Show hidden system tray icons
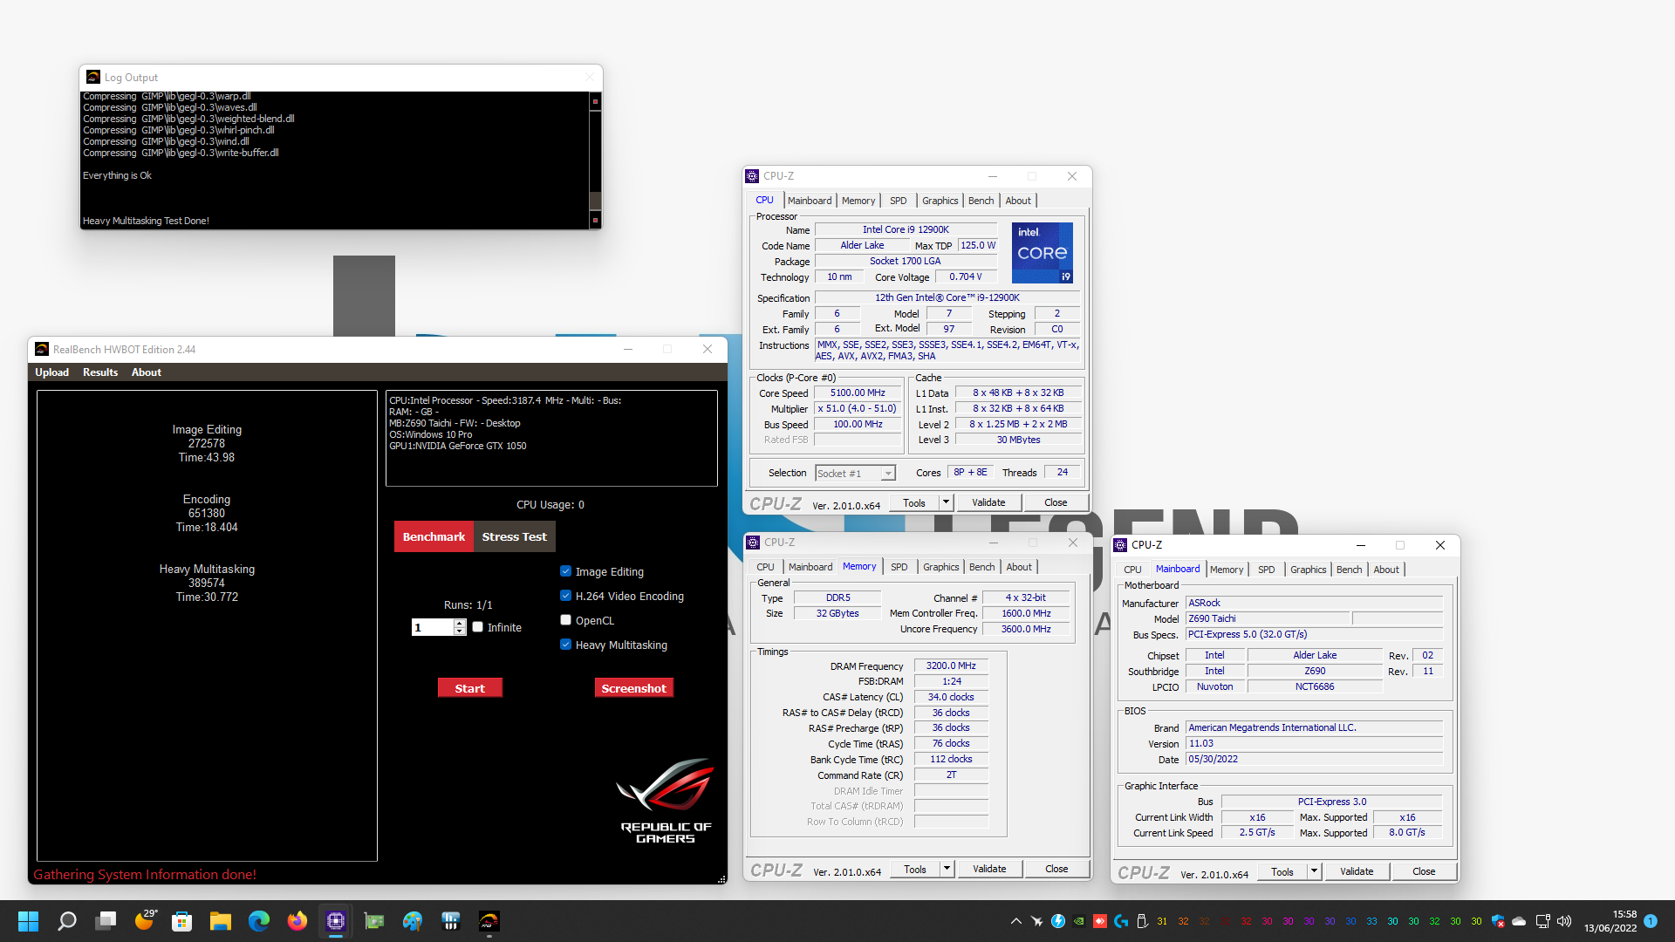Image resolution: width=1675 pixels, height=942 pixels. tap(1016, 921)
